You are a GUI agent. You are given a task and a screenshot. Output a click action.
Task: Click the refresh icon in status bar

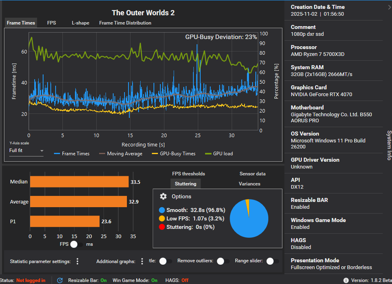click(60, 280)
